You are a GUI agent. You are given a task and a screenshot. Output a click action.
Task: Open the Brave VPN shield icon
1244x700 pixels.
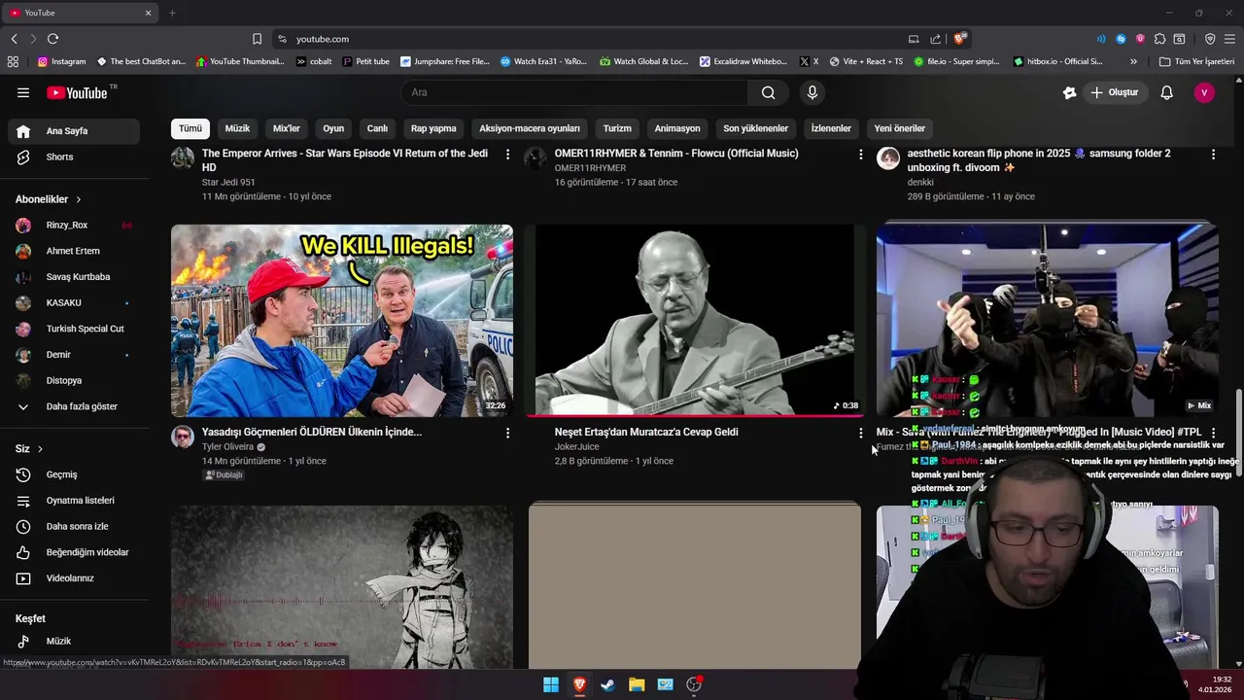(1210, 39)
